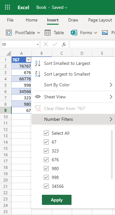Click the Pictures icon in ribbon
This screenshot has width=115, height=215.
pyautogui.click(x=105, y=33)
